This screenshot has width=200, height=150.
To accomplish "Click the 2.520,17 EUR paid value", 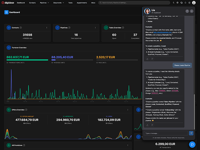I will tap(106, 57).
